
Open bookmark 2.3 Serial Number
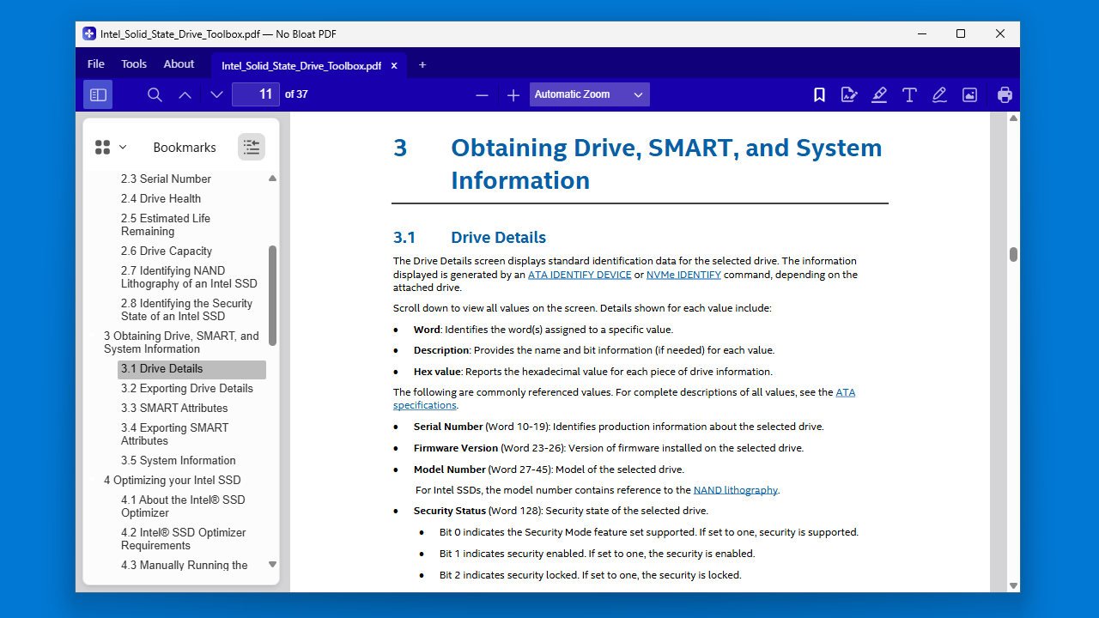(166, 179)
